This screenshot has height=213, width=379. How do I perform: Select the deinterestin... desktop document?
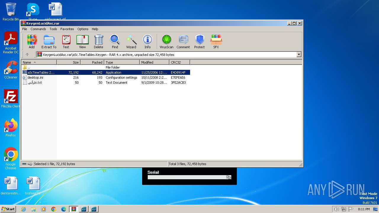pyautogui.click(x=11, y=186)
